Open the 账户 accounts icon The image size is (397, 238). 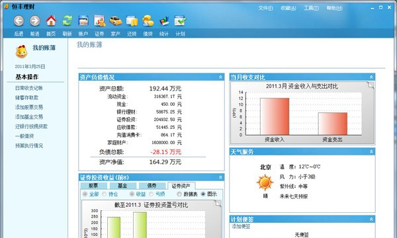pos(83,20)
